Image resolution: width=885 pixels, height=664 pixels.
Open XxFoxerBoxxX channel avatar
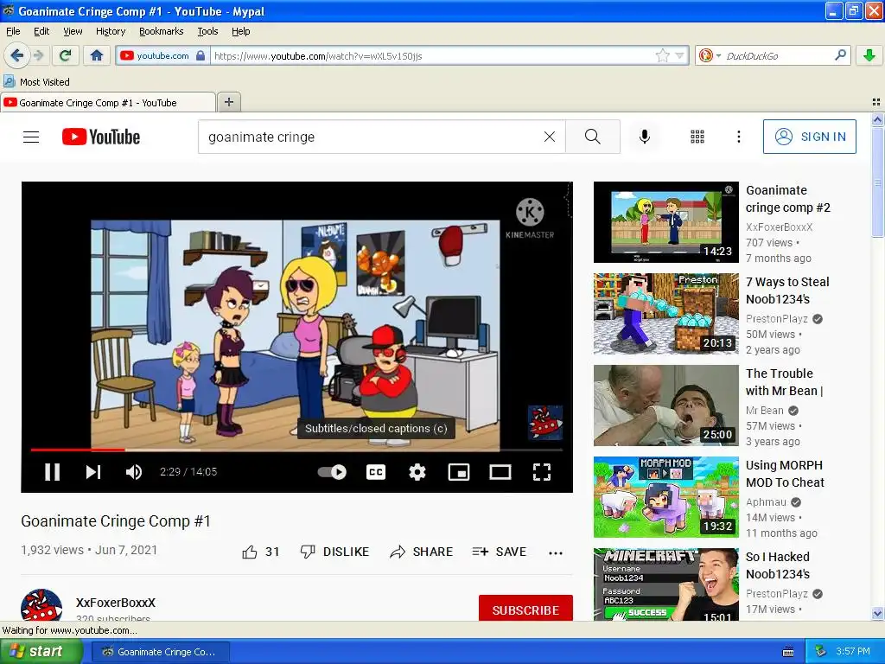coord(41,605)
